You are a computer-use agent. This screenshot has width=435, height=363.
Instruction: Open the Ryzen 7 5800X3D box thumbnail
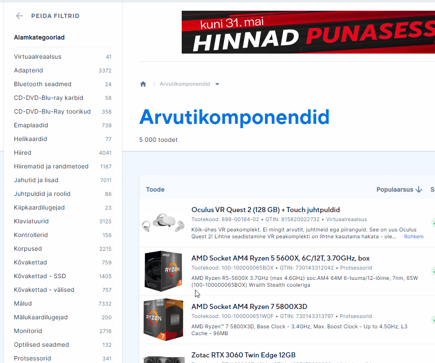pos(163,319)
